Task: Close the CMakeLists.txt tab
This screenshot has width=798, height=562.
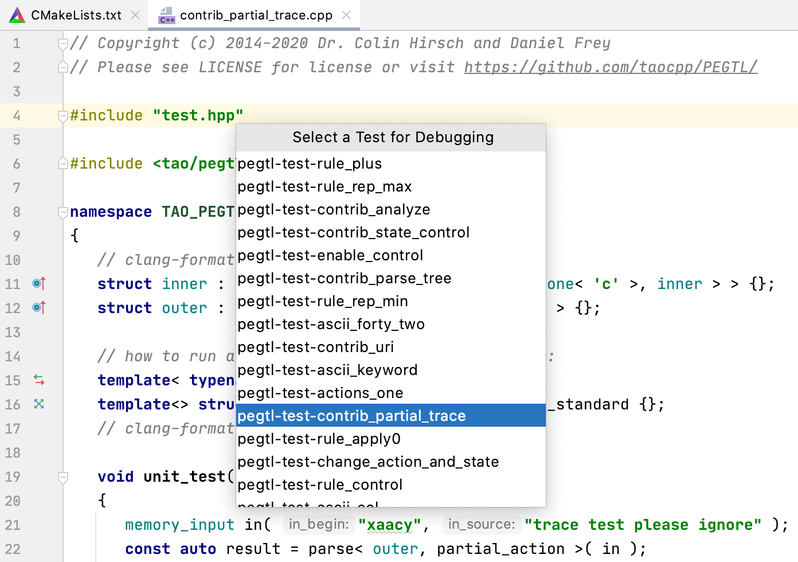Action: 135,15
